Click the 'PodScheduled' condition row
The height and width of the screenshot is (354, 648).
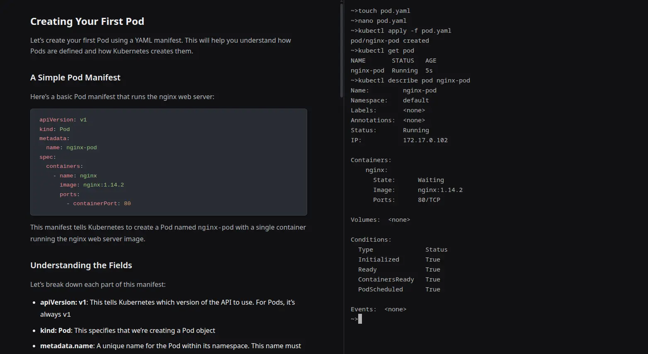click(399, 289)
